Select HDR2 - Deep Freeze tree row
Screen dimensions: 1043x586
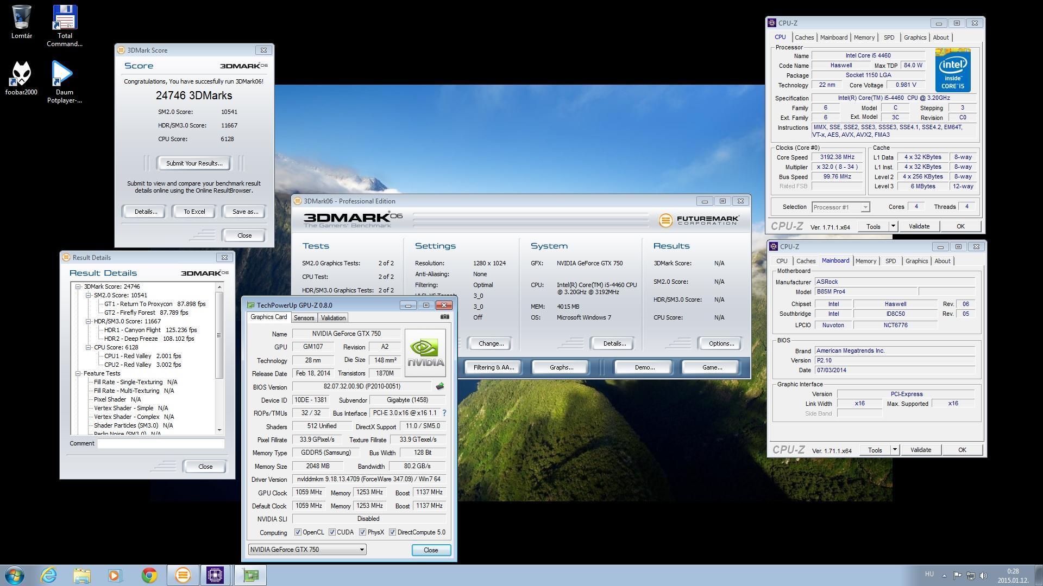[149, 339]
